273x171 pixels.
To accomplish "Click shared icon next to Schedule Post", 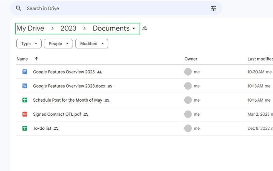I will point(107,100).
